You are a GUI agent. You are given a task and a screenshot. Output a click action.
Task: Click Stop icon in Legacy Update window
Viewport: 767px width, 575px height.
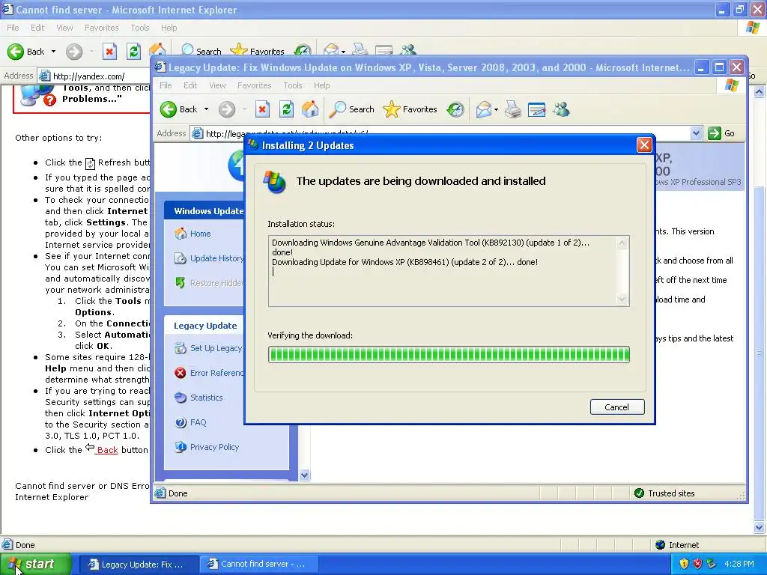[x=262, y=109]
